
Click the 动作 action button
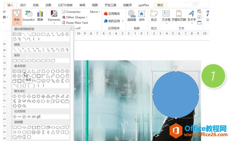(142, 16)
